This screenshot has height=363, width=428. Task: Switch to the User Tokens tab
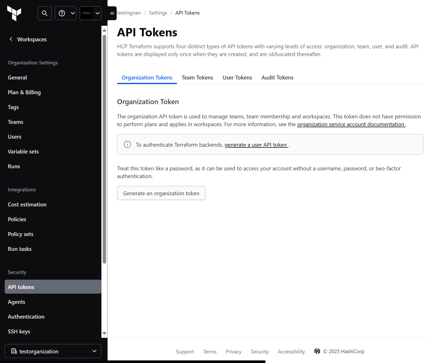click(x=237, y=78)
